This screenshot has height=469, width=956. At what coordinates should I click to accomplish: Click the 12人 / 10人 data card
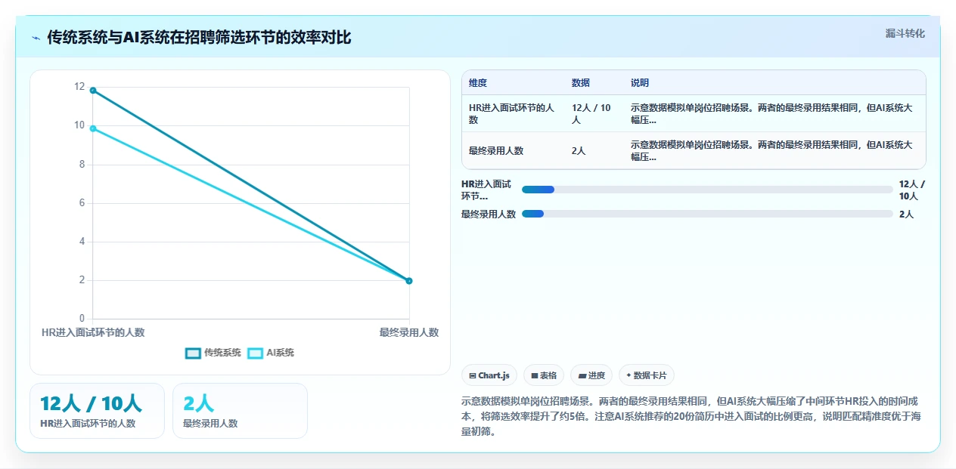coord(97,411)
